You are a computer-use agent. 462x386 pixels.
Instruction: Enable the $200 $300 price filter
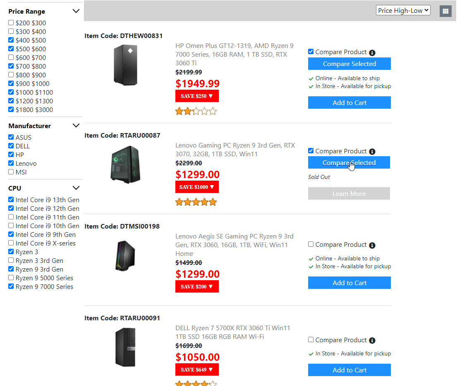[11, 23]
